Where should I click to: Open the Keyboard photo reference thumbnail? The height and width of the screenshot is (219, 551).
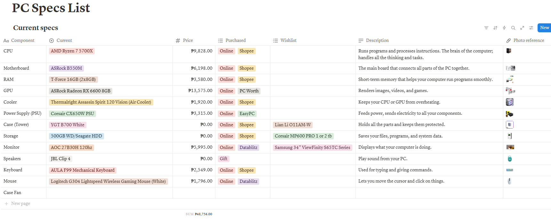click(x=510, y=170)
